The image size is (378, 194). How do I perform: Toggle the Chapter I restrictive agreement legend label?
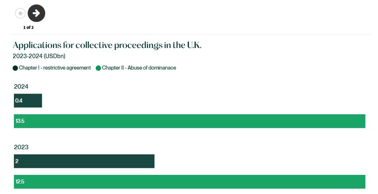point(55,68)
